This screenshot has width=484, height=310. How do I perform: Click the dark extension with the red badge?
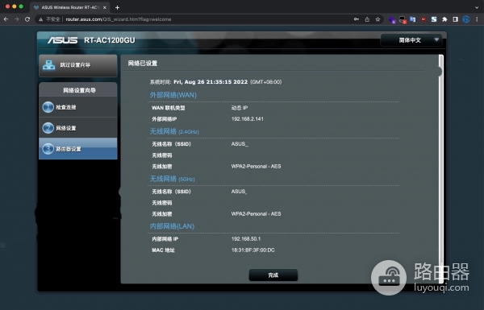point(403,19)
